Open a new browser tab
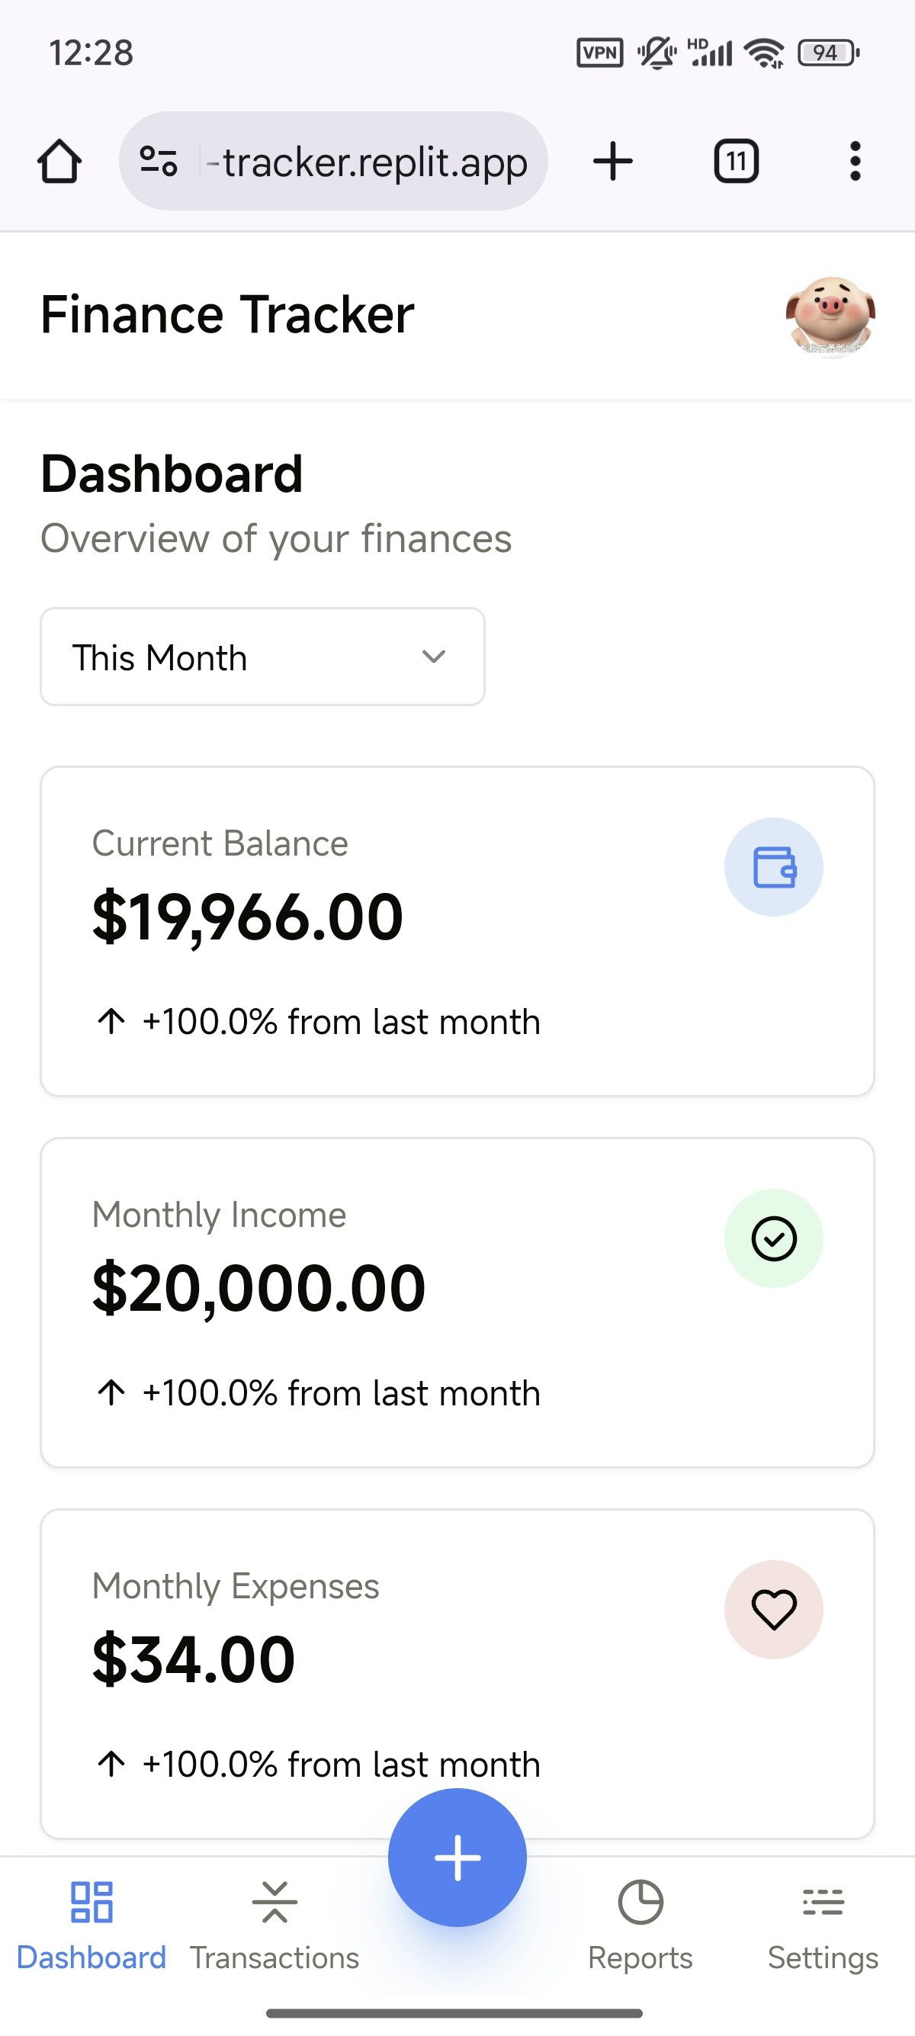 point(612,162)
